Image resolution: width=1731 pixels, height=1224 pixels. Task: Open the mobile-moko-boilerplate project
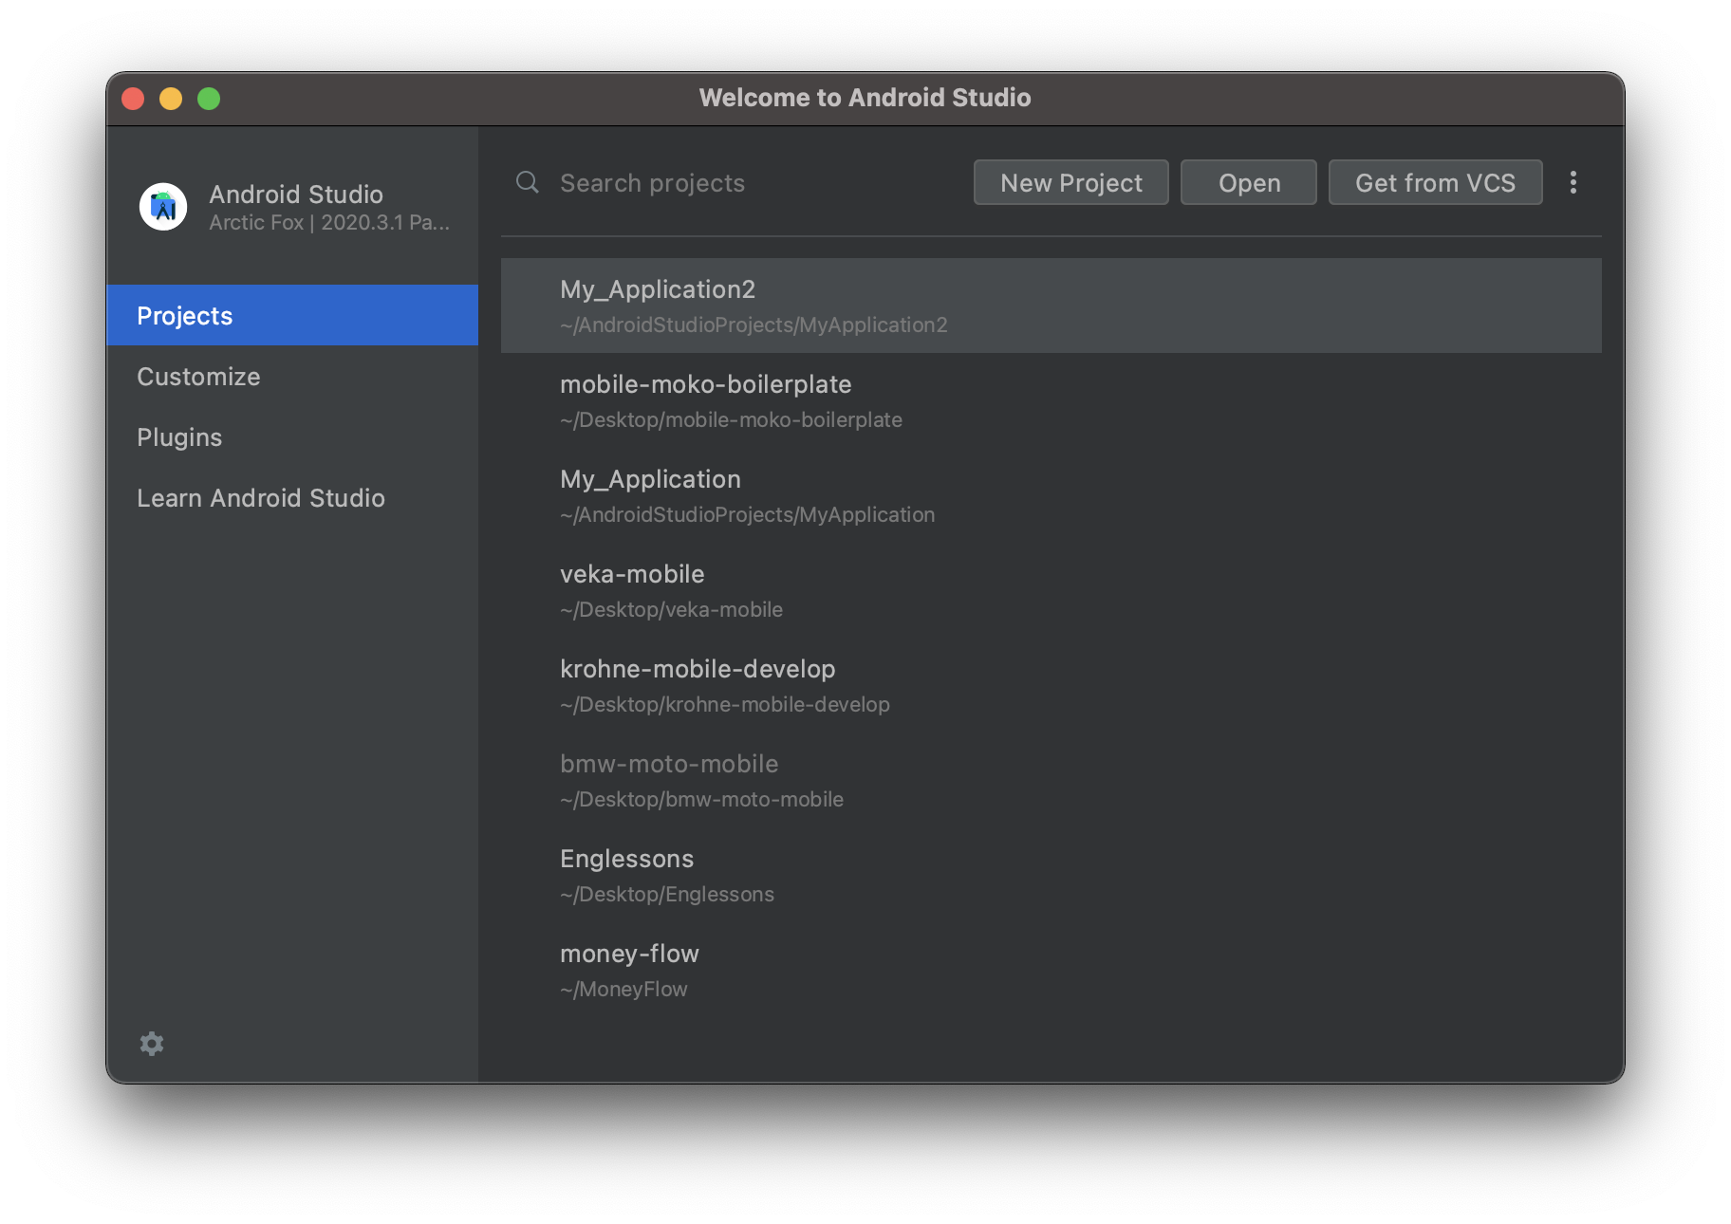point(1051,400)
